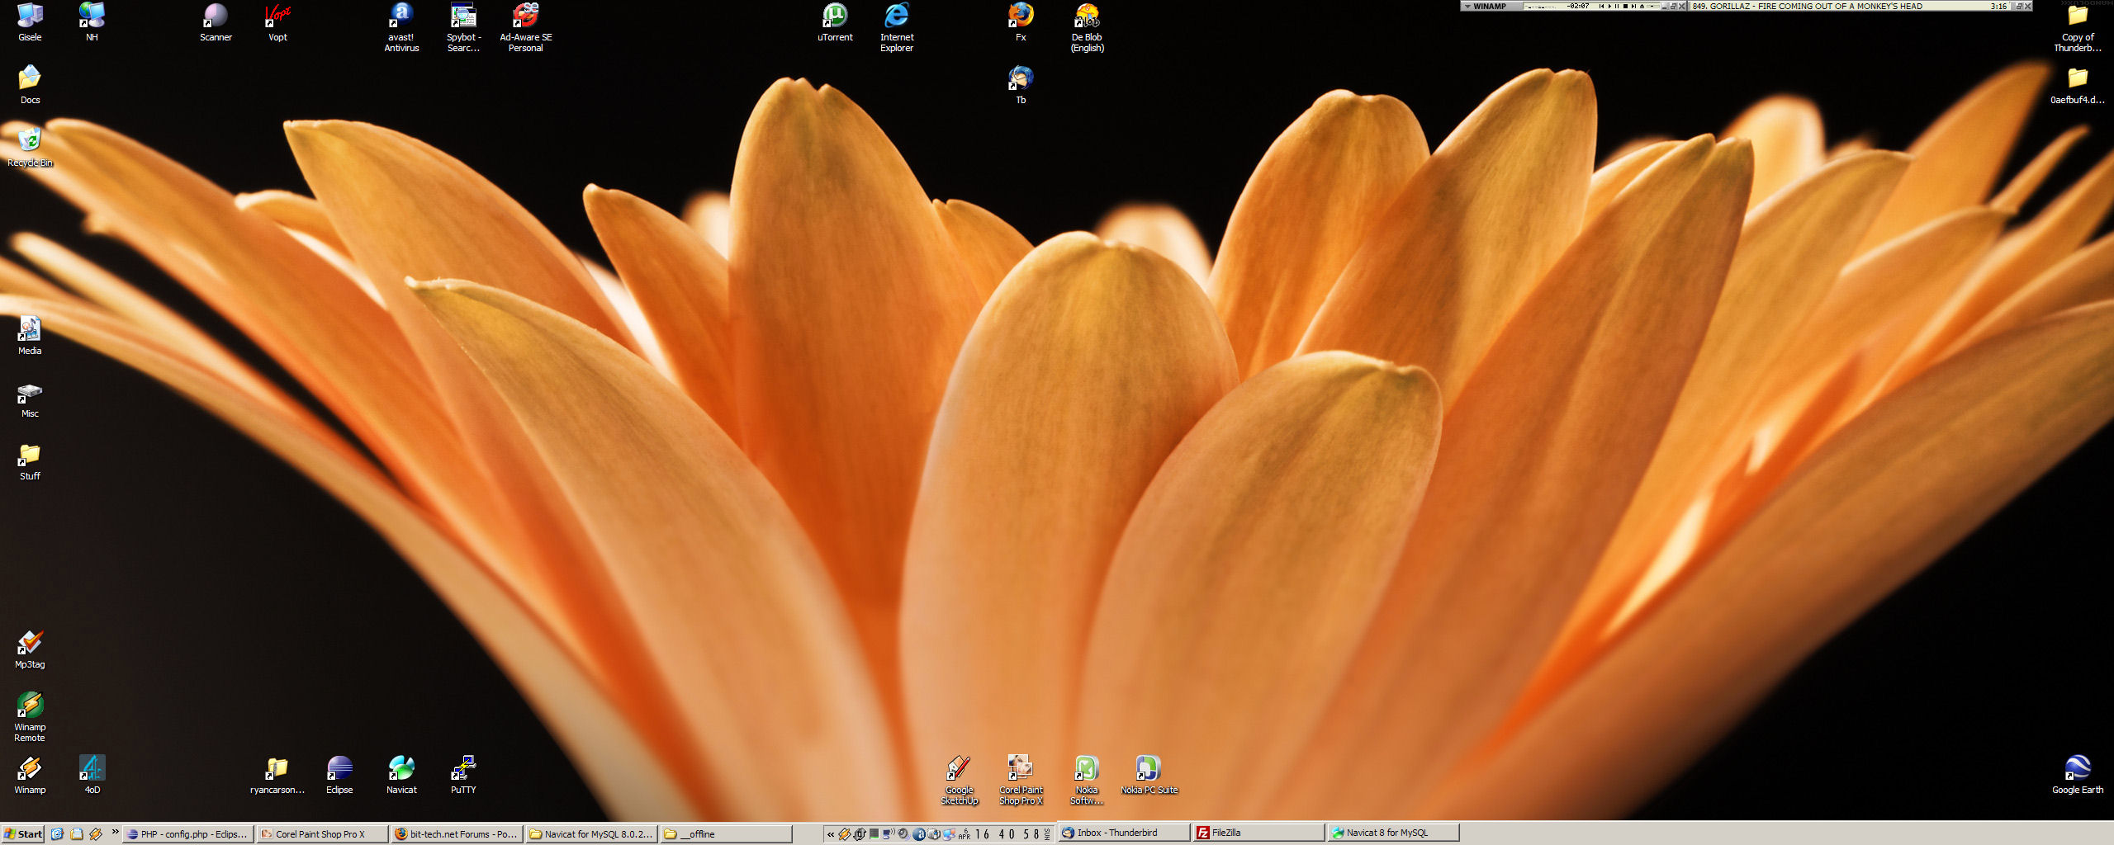Launch the uTorrent desktop shortcut

coord(835,22)
